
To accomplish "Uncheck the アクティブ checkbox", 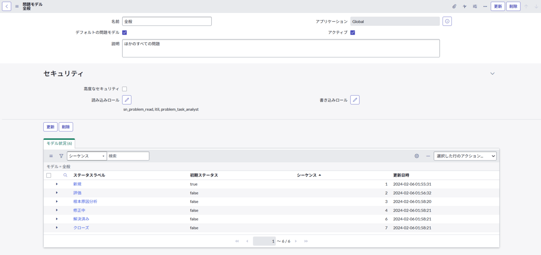I will tap(352, 32).
